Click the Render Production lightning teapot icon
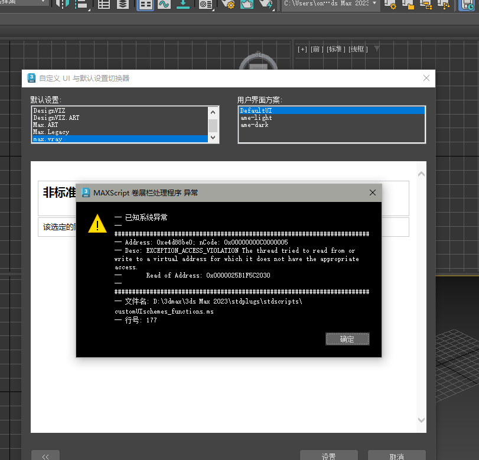Viewport: 479px width, 460px height. (x=266, y=4)
